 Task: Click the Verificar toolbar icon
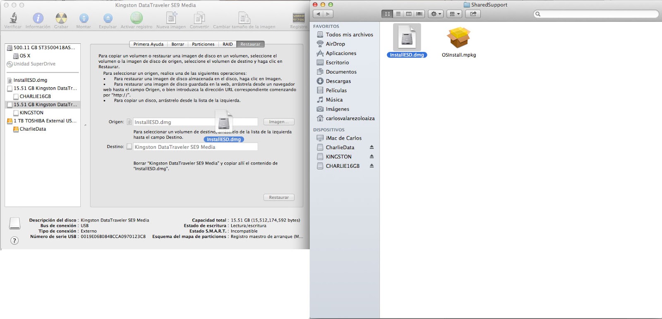tap(13, 18)
